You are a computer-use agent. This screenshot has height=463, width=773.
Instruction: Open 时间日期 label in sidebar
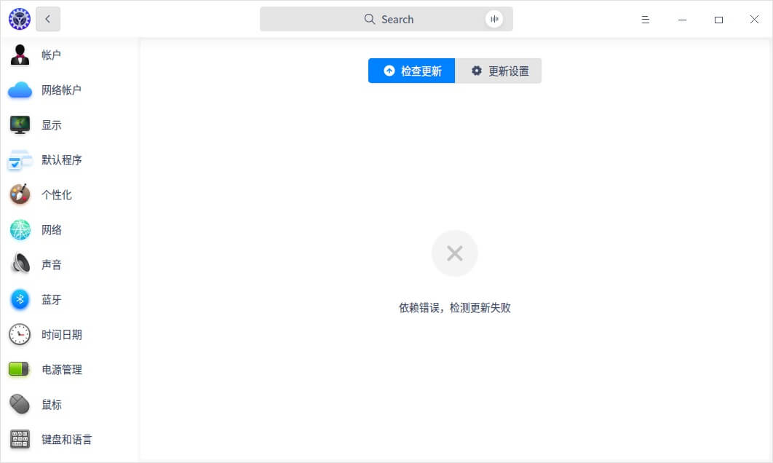pyautogui.click(x=62, y=335)
